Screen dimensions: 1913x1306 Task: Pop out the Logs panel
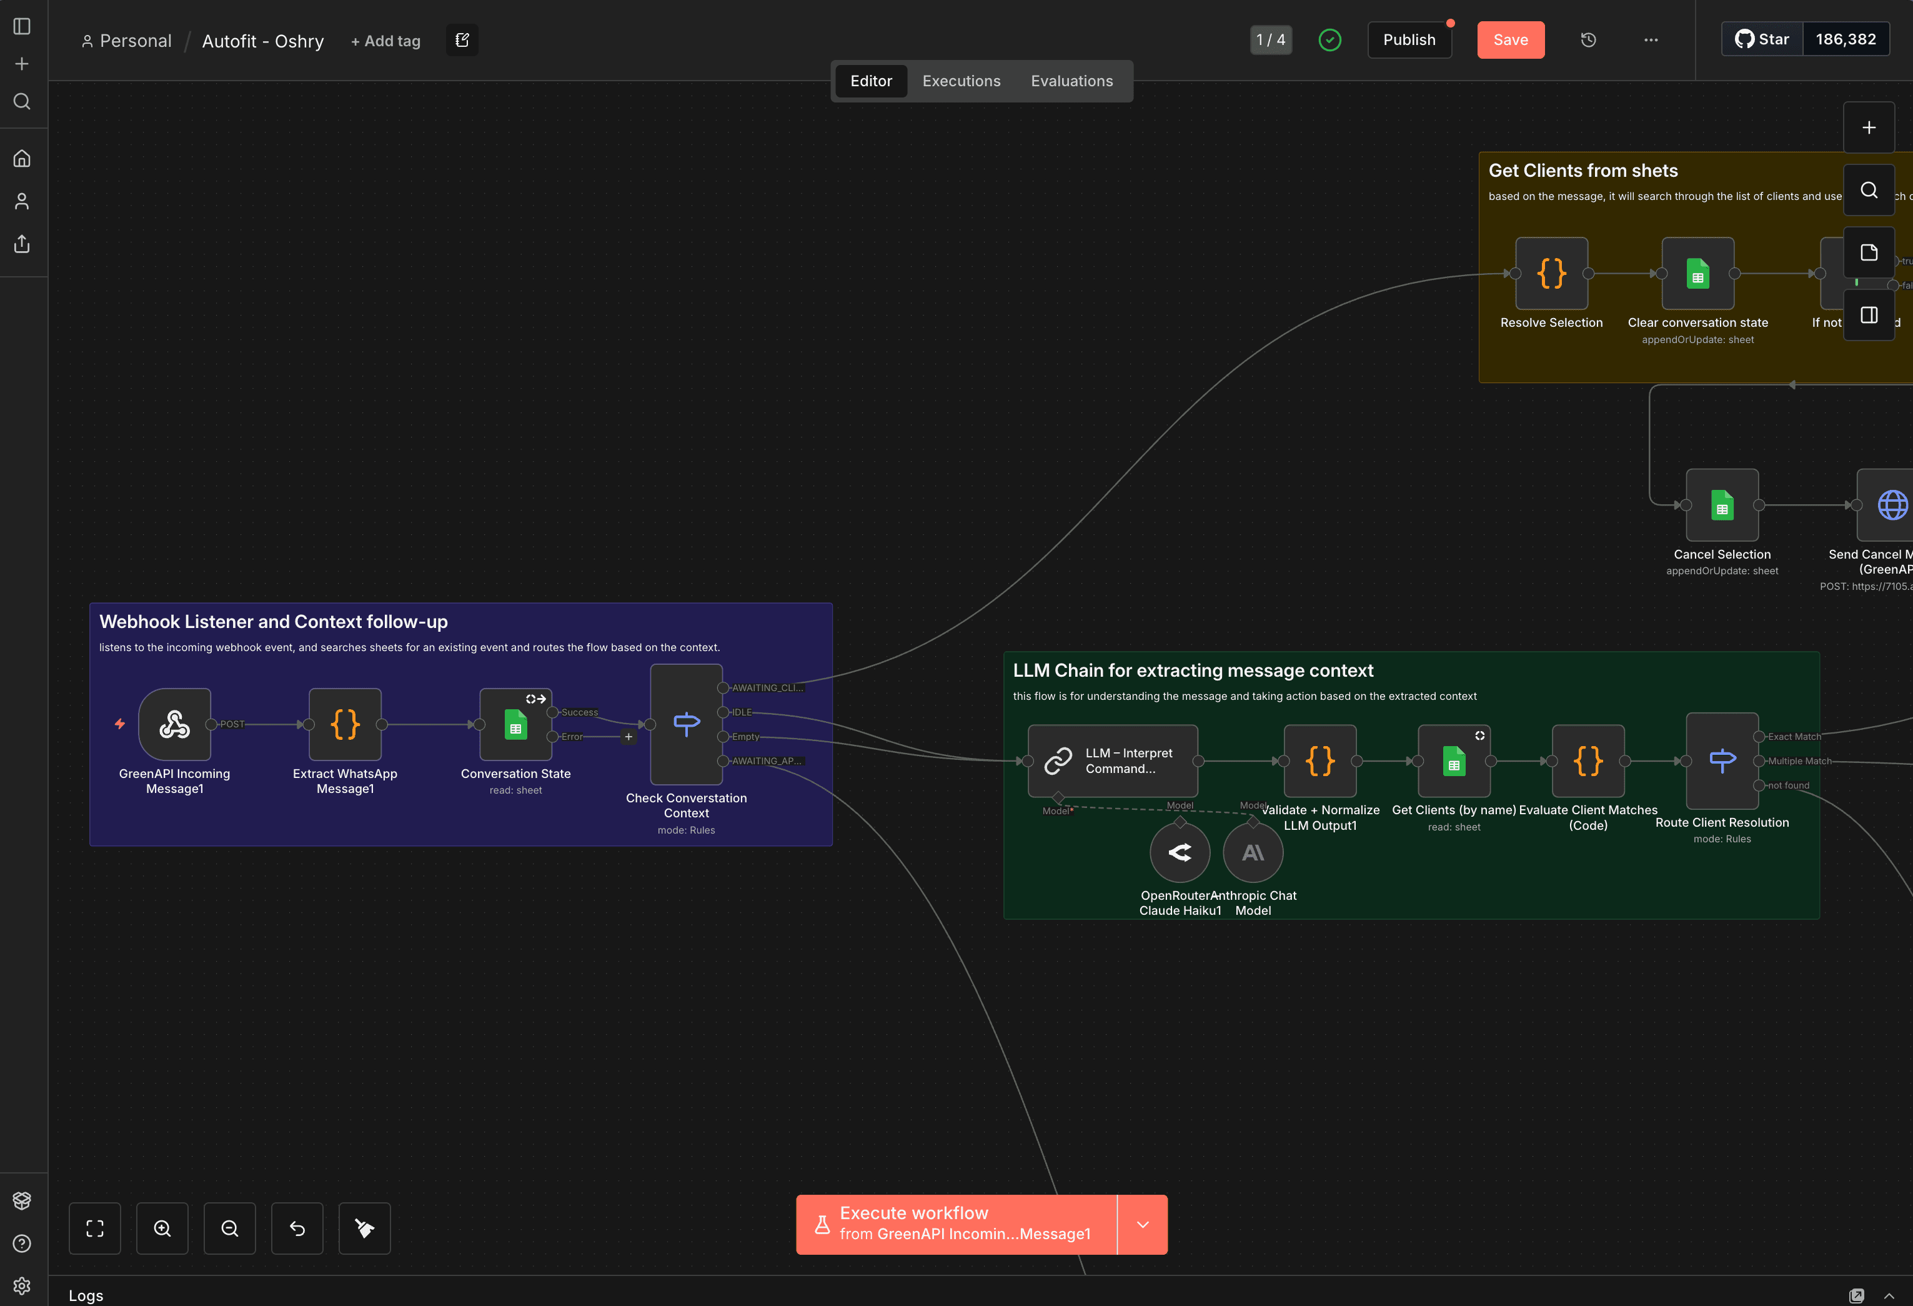(1857, 1295)
